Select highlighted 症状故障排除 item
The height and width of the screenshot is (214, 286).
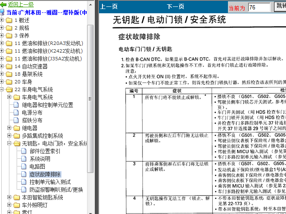[x=45, y=174]
